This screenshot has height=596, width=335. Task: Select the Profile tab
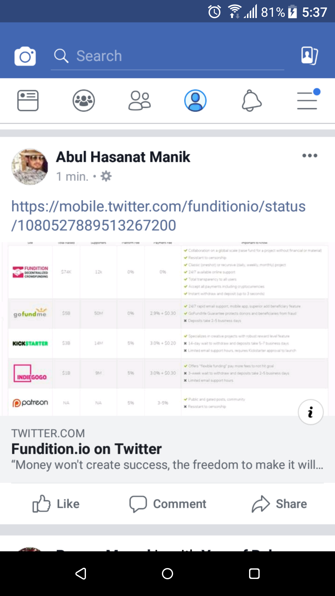point(195,101)
